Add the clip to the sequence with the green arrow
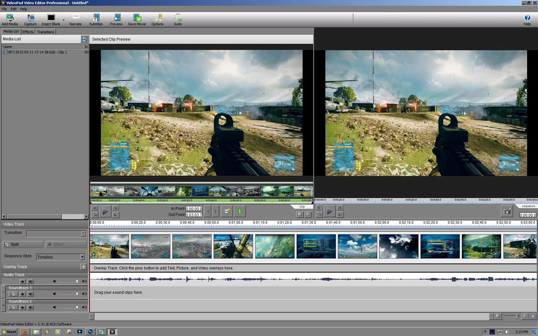Screen dimensions: 538x336 pos(240,211)
